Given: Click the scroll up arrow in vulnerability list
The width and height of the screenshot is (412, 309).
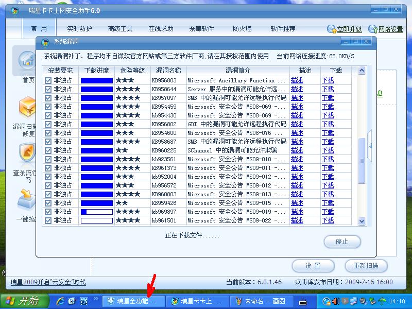Looking at the screenshot, I should pos(362,71).
